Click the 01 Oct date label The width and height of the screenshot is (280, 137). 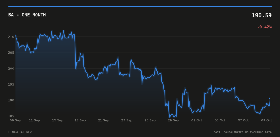197,120
